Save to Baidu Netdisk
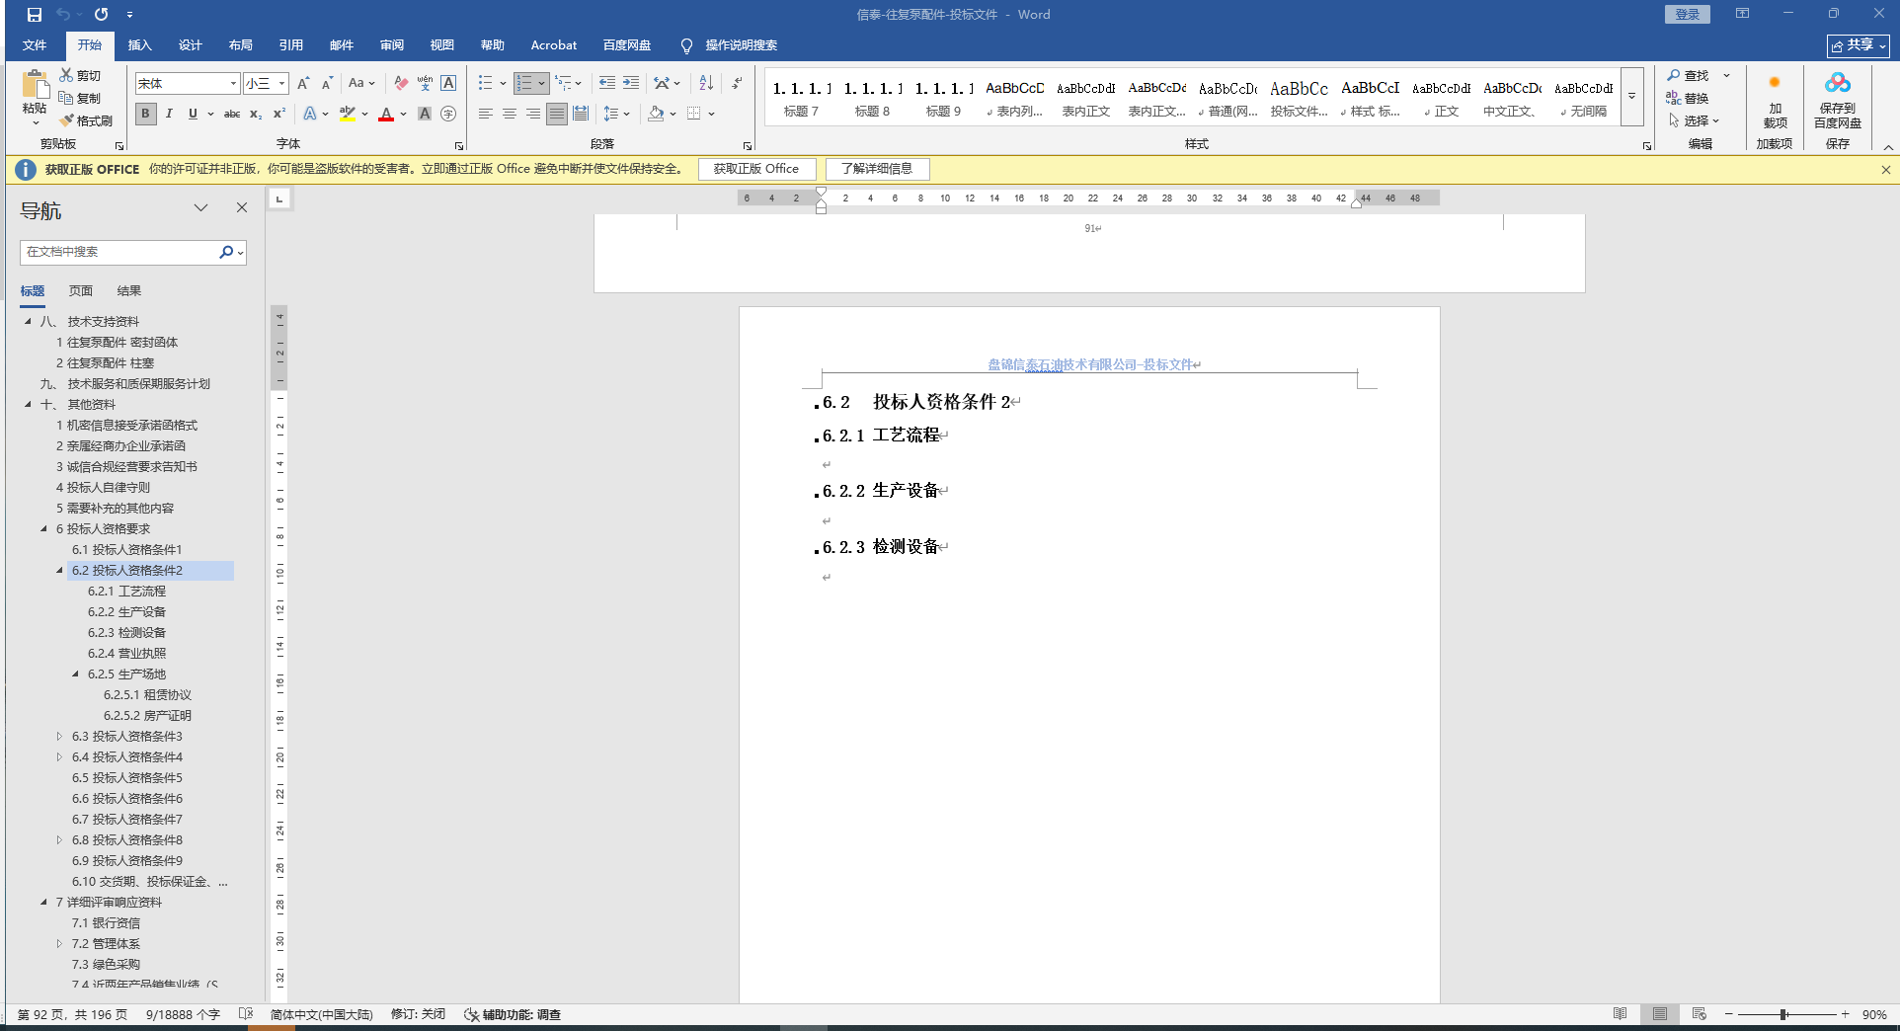 (1837, 100)
